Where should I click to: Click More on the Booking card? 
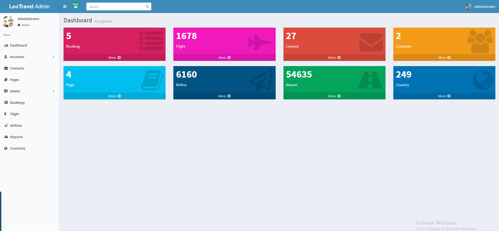pyautogui.click(x=115, y=57)
